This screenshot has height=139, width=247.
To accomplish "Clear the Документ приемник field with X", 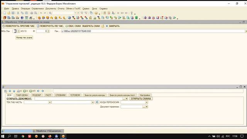I will tap(147, 107).
